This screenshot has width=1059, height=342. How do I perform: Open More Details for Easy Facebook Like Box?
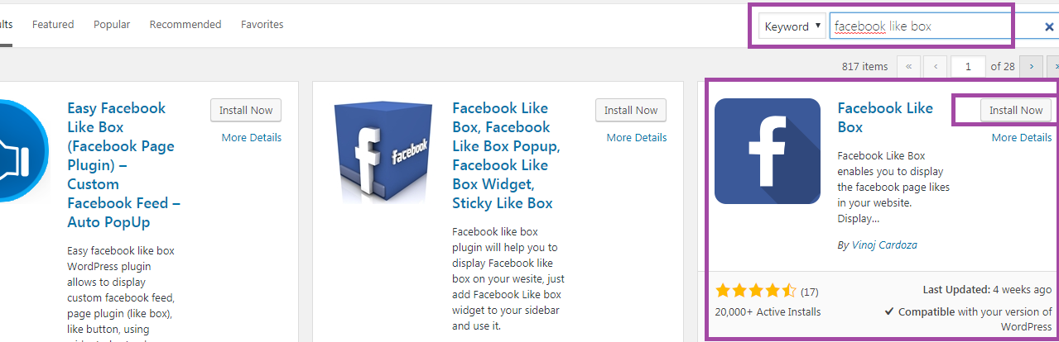click(x=251, y=138)
